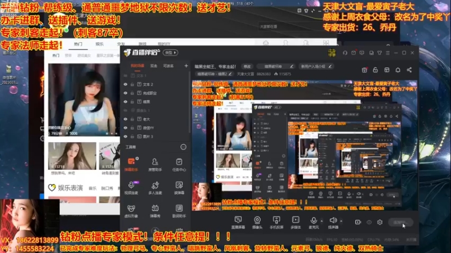This screenshot has height=253, width=451.
Task: Open 歌词助手 tool
Action: click(179, 210)
